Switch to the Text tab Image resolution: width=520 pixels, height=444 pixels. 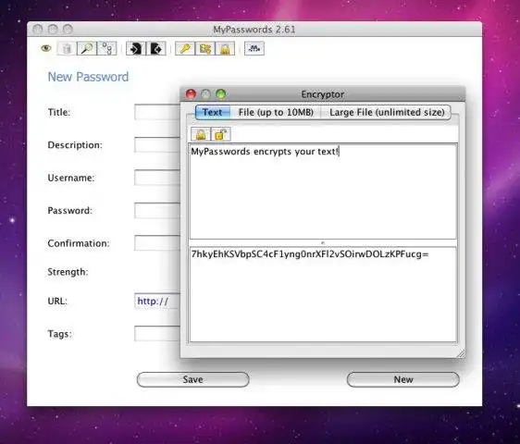[x=212, y=113]
